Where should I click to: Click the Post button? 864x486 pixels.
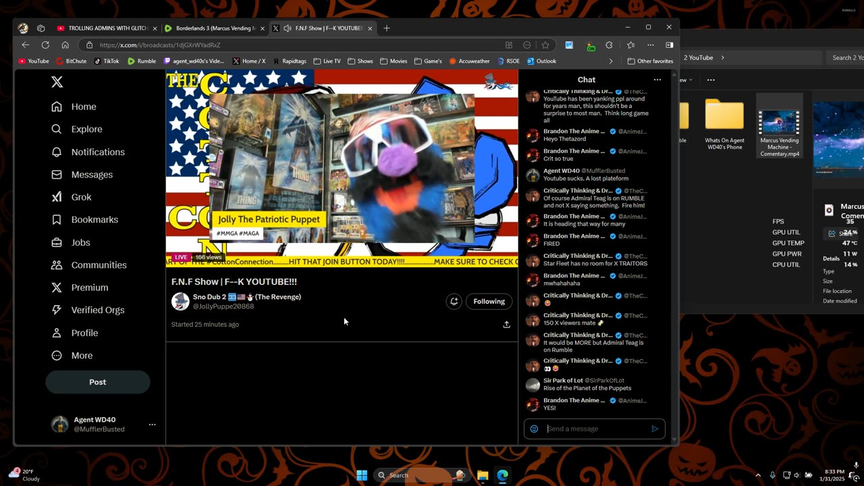[98, 382]
